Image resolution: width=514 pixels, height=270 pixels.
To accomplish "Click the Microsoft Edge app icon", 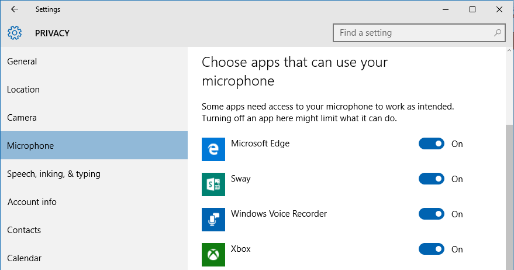I will click(213, 149).
